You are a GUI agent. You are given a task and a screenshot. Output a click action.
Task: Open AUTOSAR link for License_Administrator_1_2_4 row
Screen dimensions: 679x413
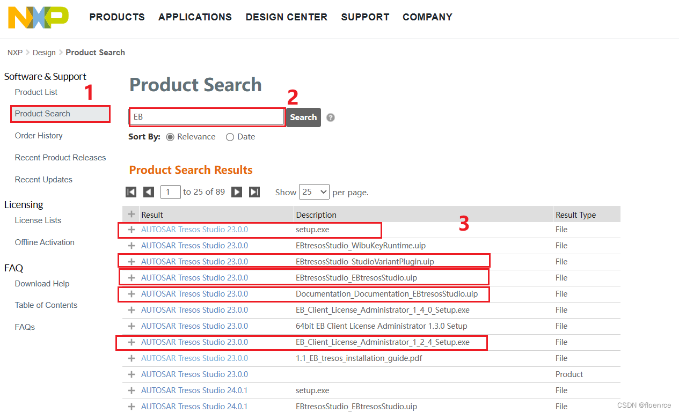click(194, 342)
